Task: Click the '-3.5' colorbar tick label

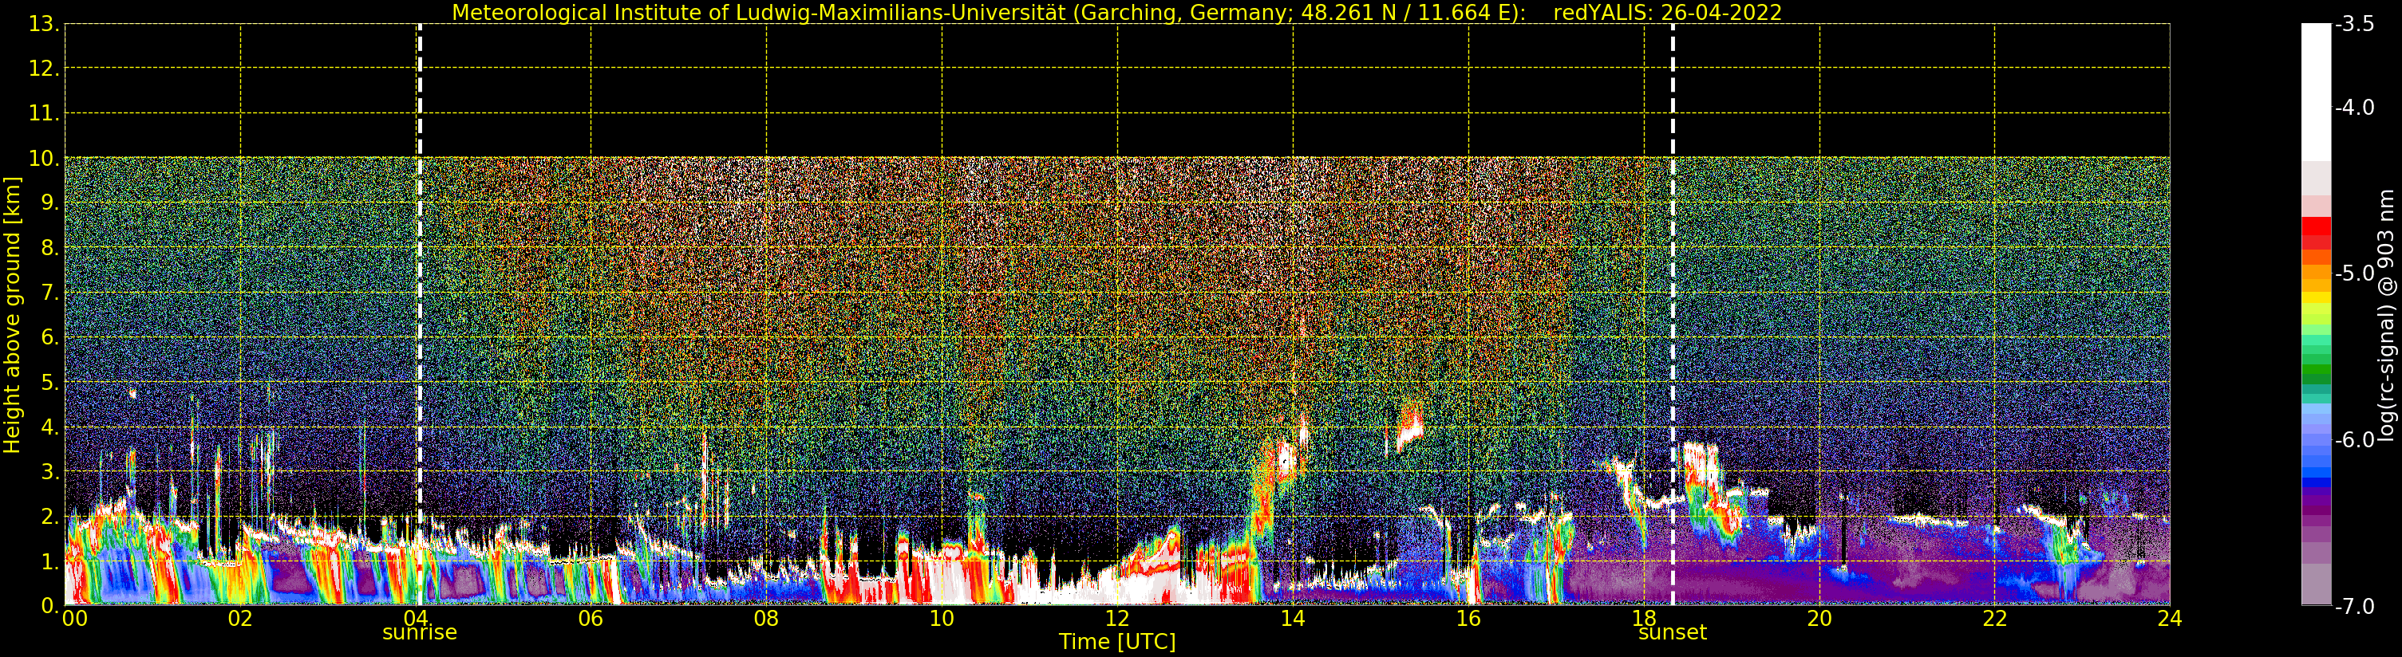Action: [x=2354, y=24]
